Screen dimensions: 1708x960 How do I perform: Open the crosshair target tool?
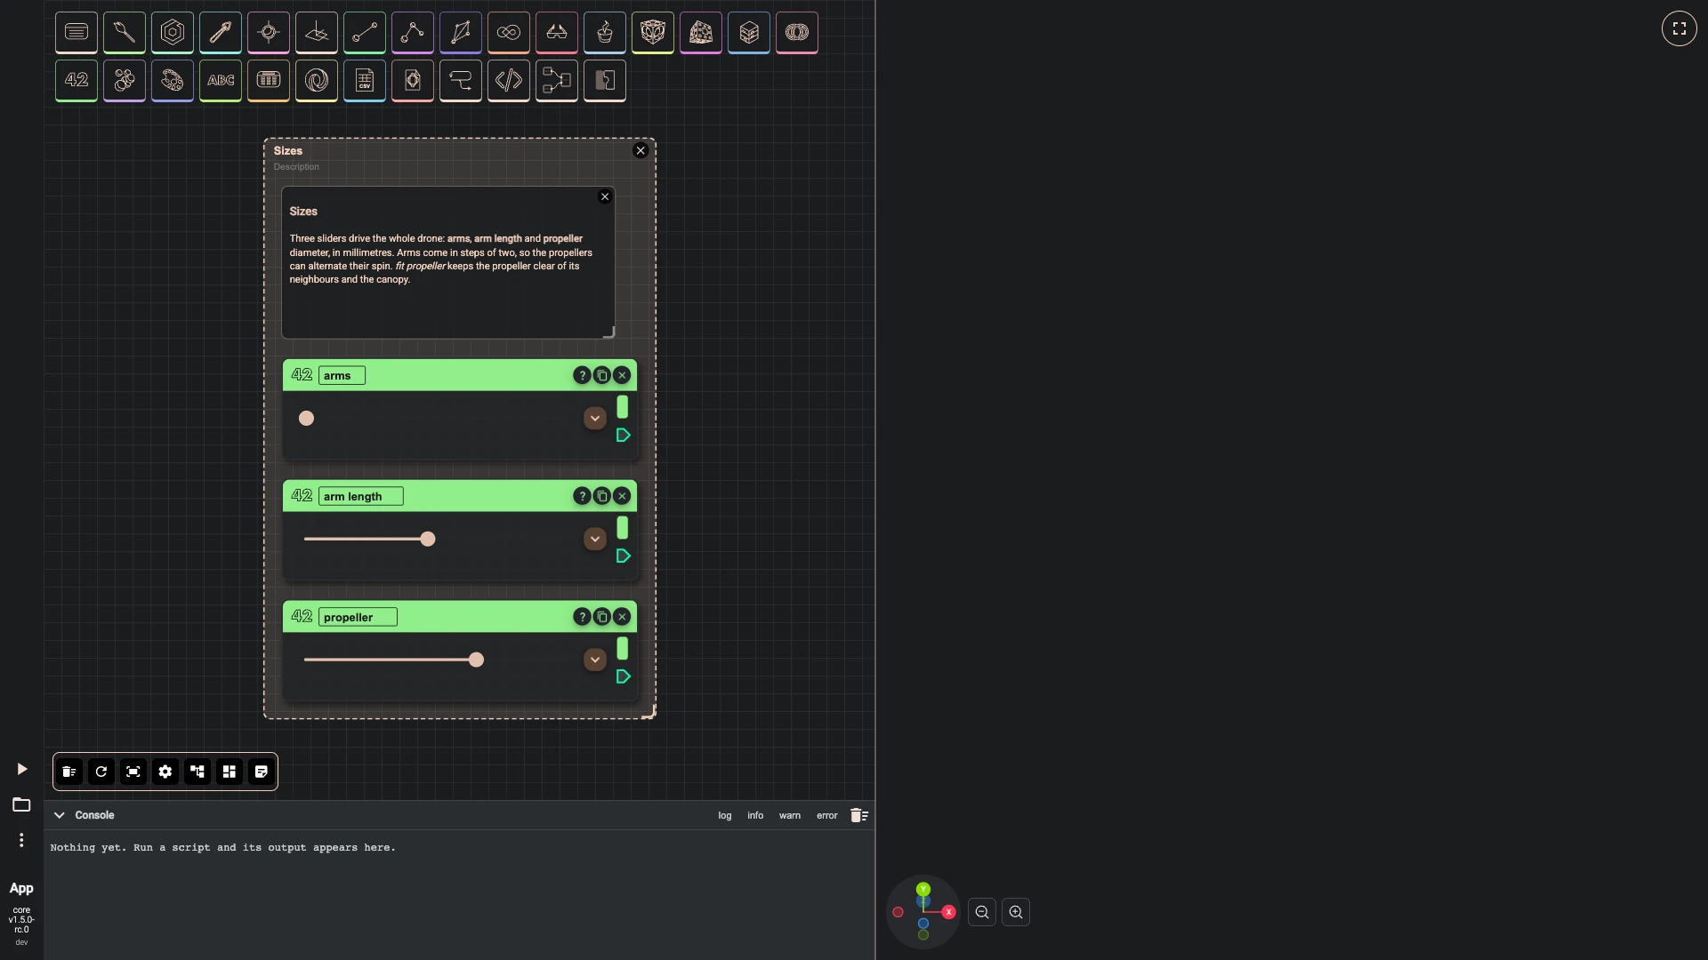click(x=269, y=33)
